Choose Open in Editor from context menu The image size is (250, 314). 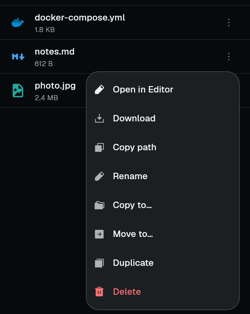(163, 90)
